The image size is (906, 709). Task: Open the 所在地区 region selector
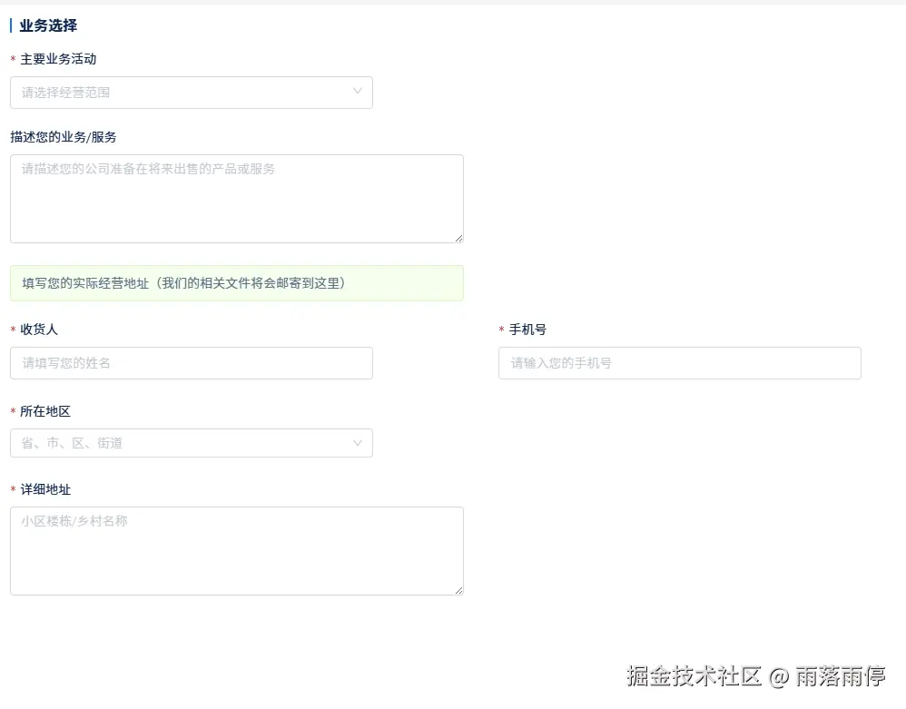pyautogui.click(x=192, y=443)
